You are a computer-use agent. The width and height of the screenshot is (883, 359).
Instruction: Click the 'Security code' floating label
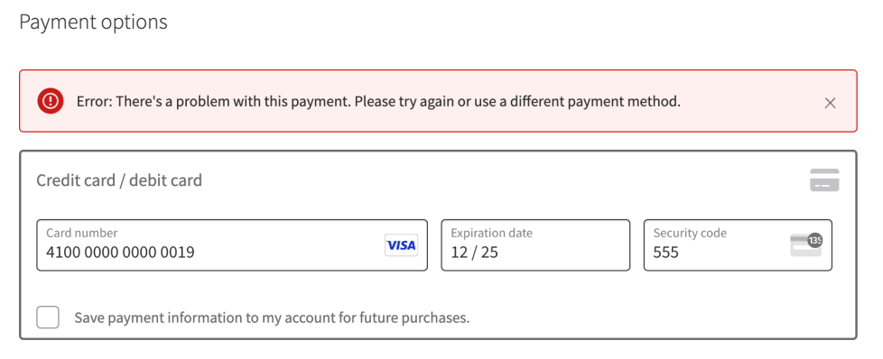(x=690, y=233)
